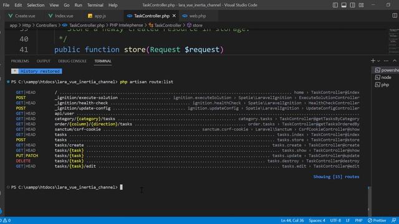Viewport: 399px width, 224px height.
Task: Toggle primary side bar layout icon
Action: pos(335,5)
